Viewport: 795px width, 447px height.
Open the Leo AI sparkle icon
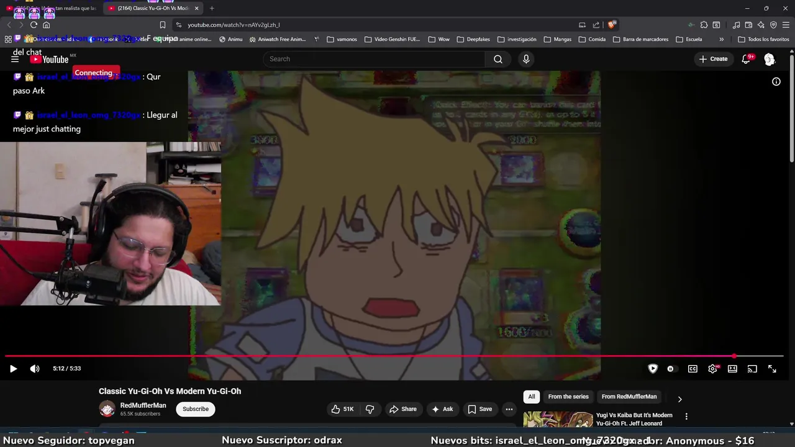(761, 25)
